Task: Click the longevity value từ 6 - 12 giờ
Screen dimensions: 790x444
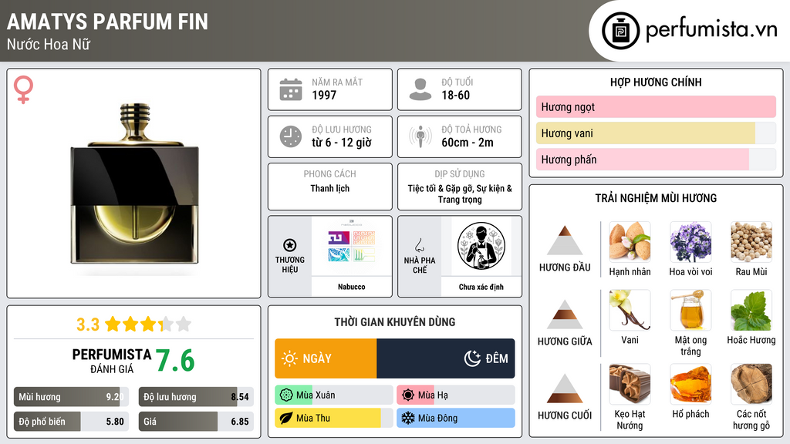Action: tap(342, 143)
